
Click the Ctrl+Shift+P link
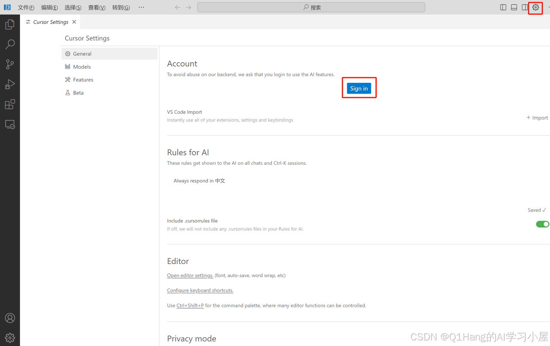click(x=190, y=305)
